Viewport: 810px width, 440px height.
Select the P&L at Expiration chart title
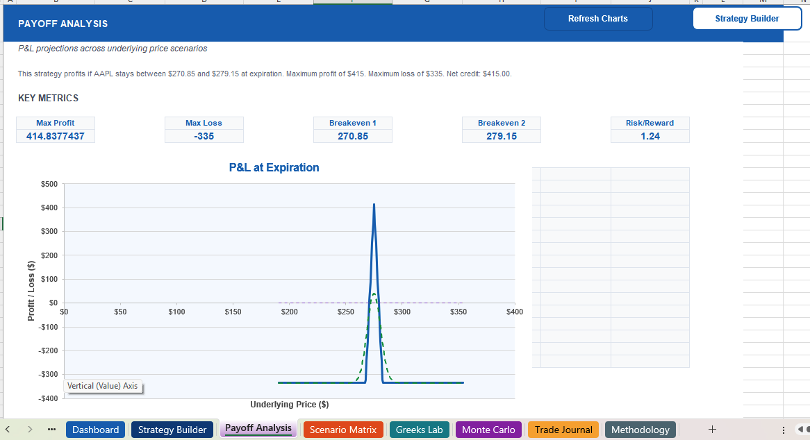(x=274, y=167)
